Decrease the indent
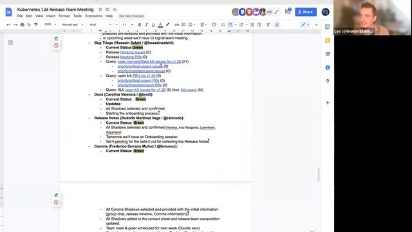This screenshot has width=412, height=232. pyautogui.click(x=252, y=24)
